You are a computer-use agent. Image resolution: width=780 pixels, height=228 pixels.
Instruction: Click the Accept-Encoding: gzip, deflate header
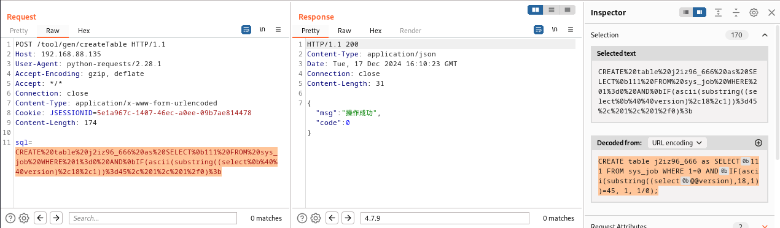coord(80,74)
